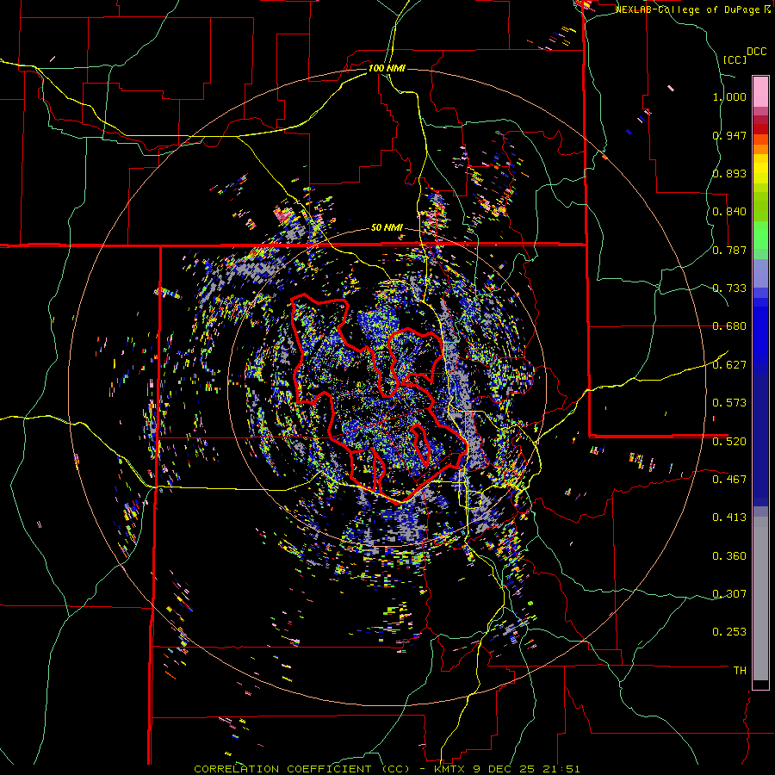Select the 0.307 scale value
Screen dimensions: 775x775
coord(729,594)
